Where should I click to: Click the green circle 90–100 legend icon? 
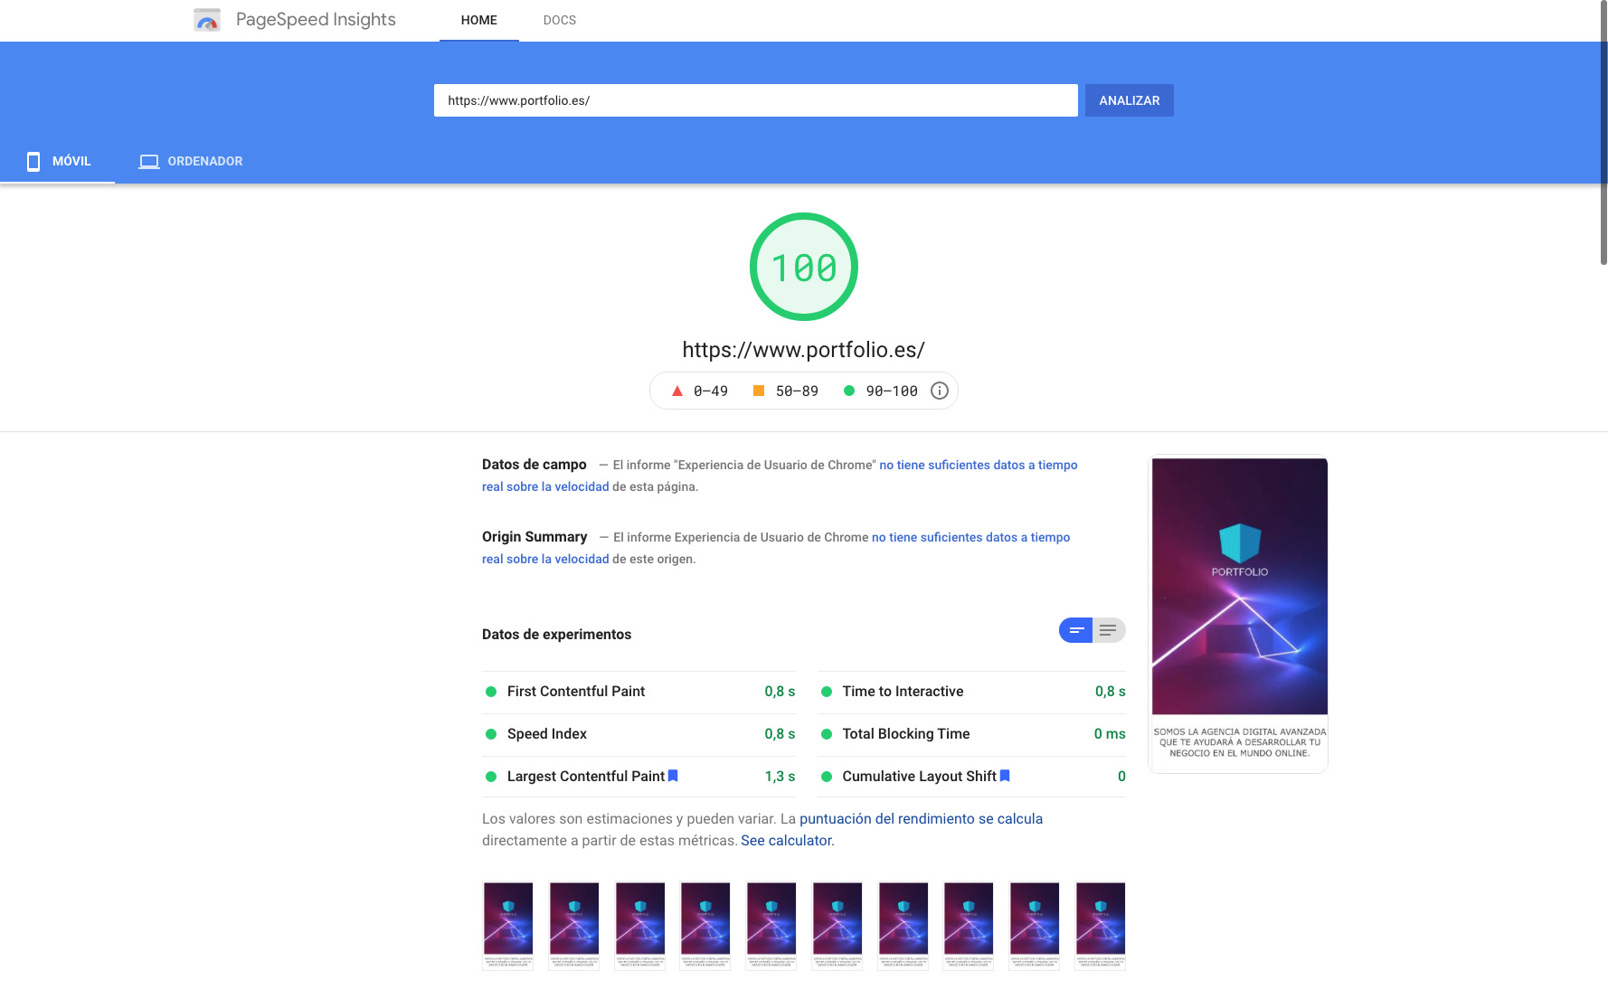tap(849, 391)
